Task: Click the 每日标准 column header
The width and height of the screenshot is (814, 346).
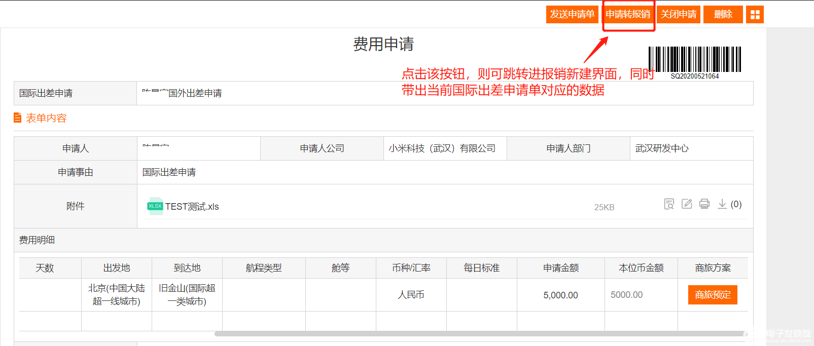Action: [482, 268]
